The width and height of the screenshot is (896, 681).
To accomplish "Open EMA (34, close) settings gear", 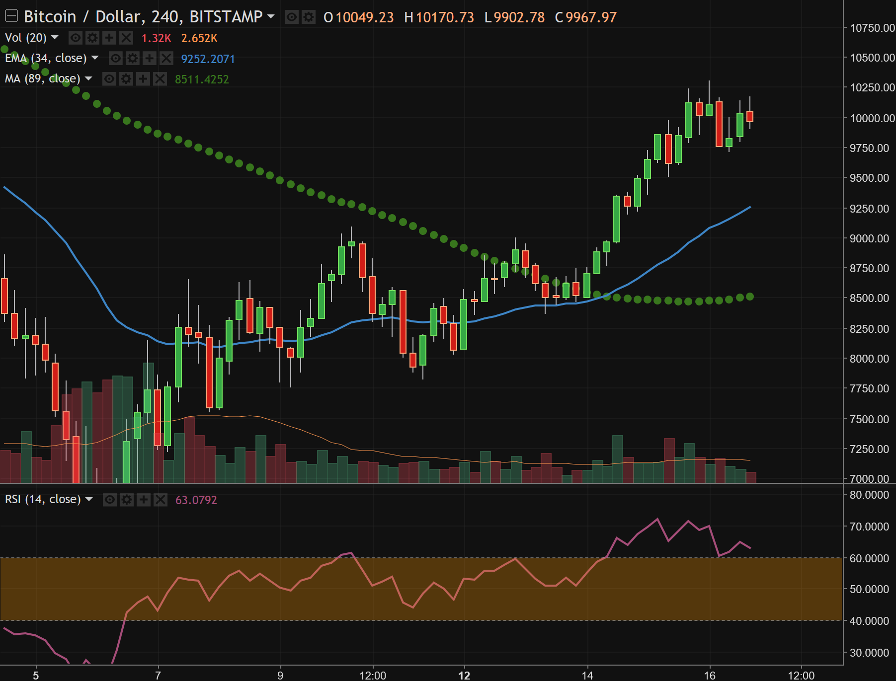I will click(x=133, y=59).
